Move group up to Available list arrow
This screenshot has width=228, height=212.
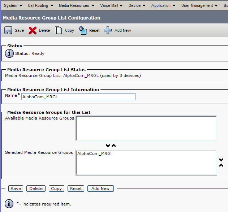pos(113,146)
